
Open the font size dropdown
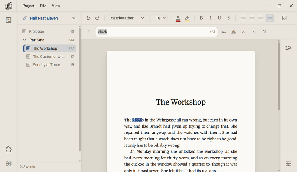pos(159,18)
